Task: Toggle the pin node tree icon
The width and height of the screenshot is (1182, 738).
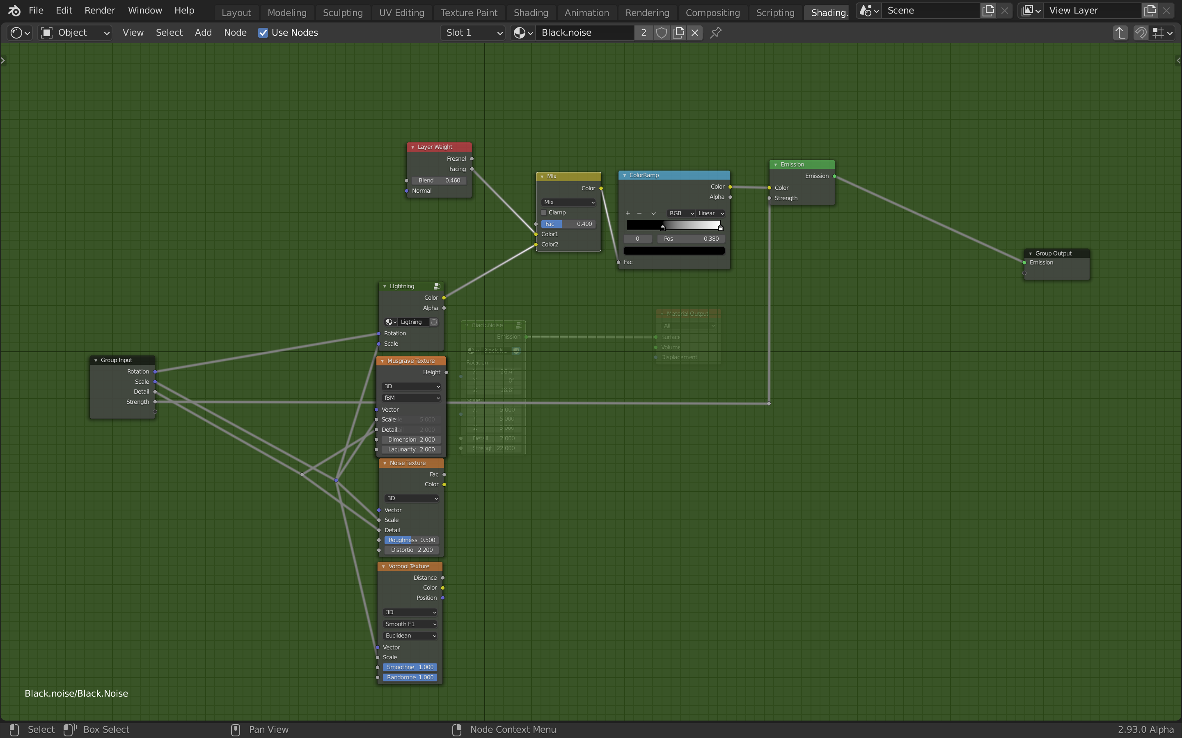Action: (x=715, y=33)
